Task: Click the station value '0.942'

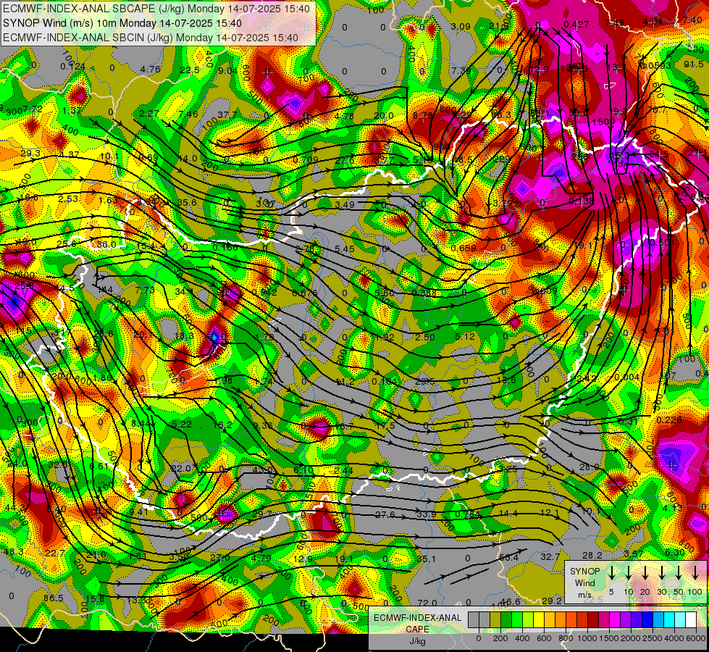Action: tap(265, 292)
